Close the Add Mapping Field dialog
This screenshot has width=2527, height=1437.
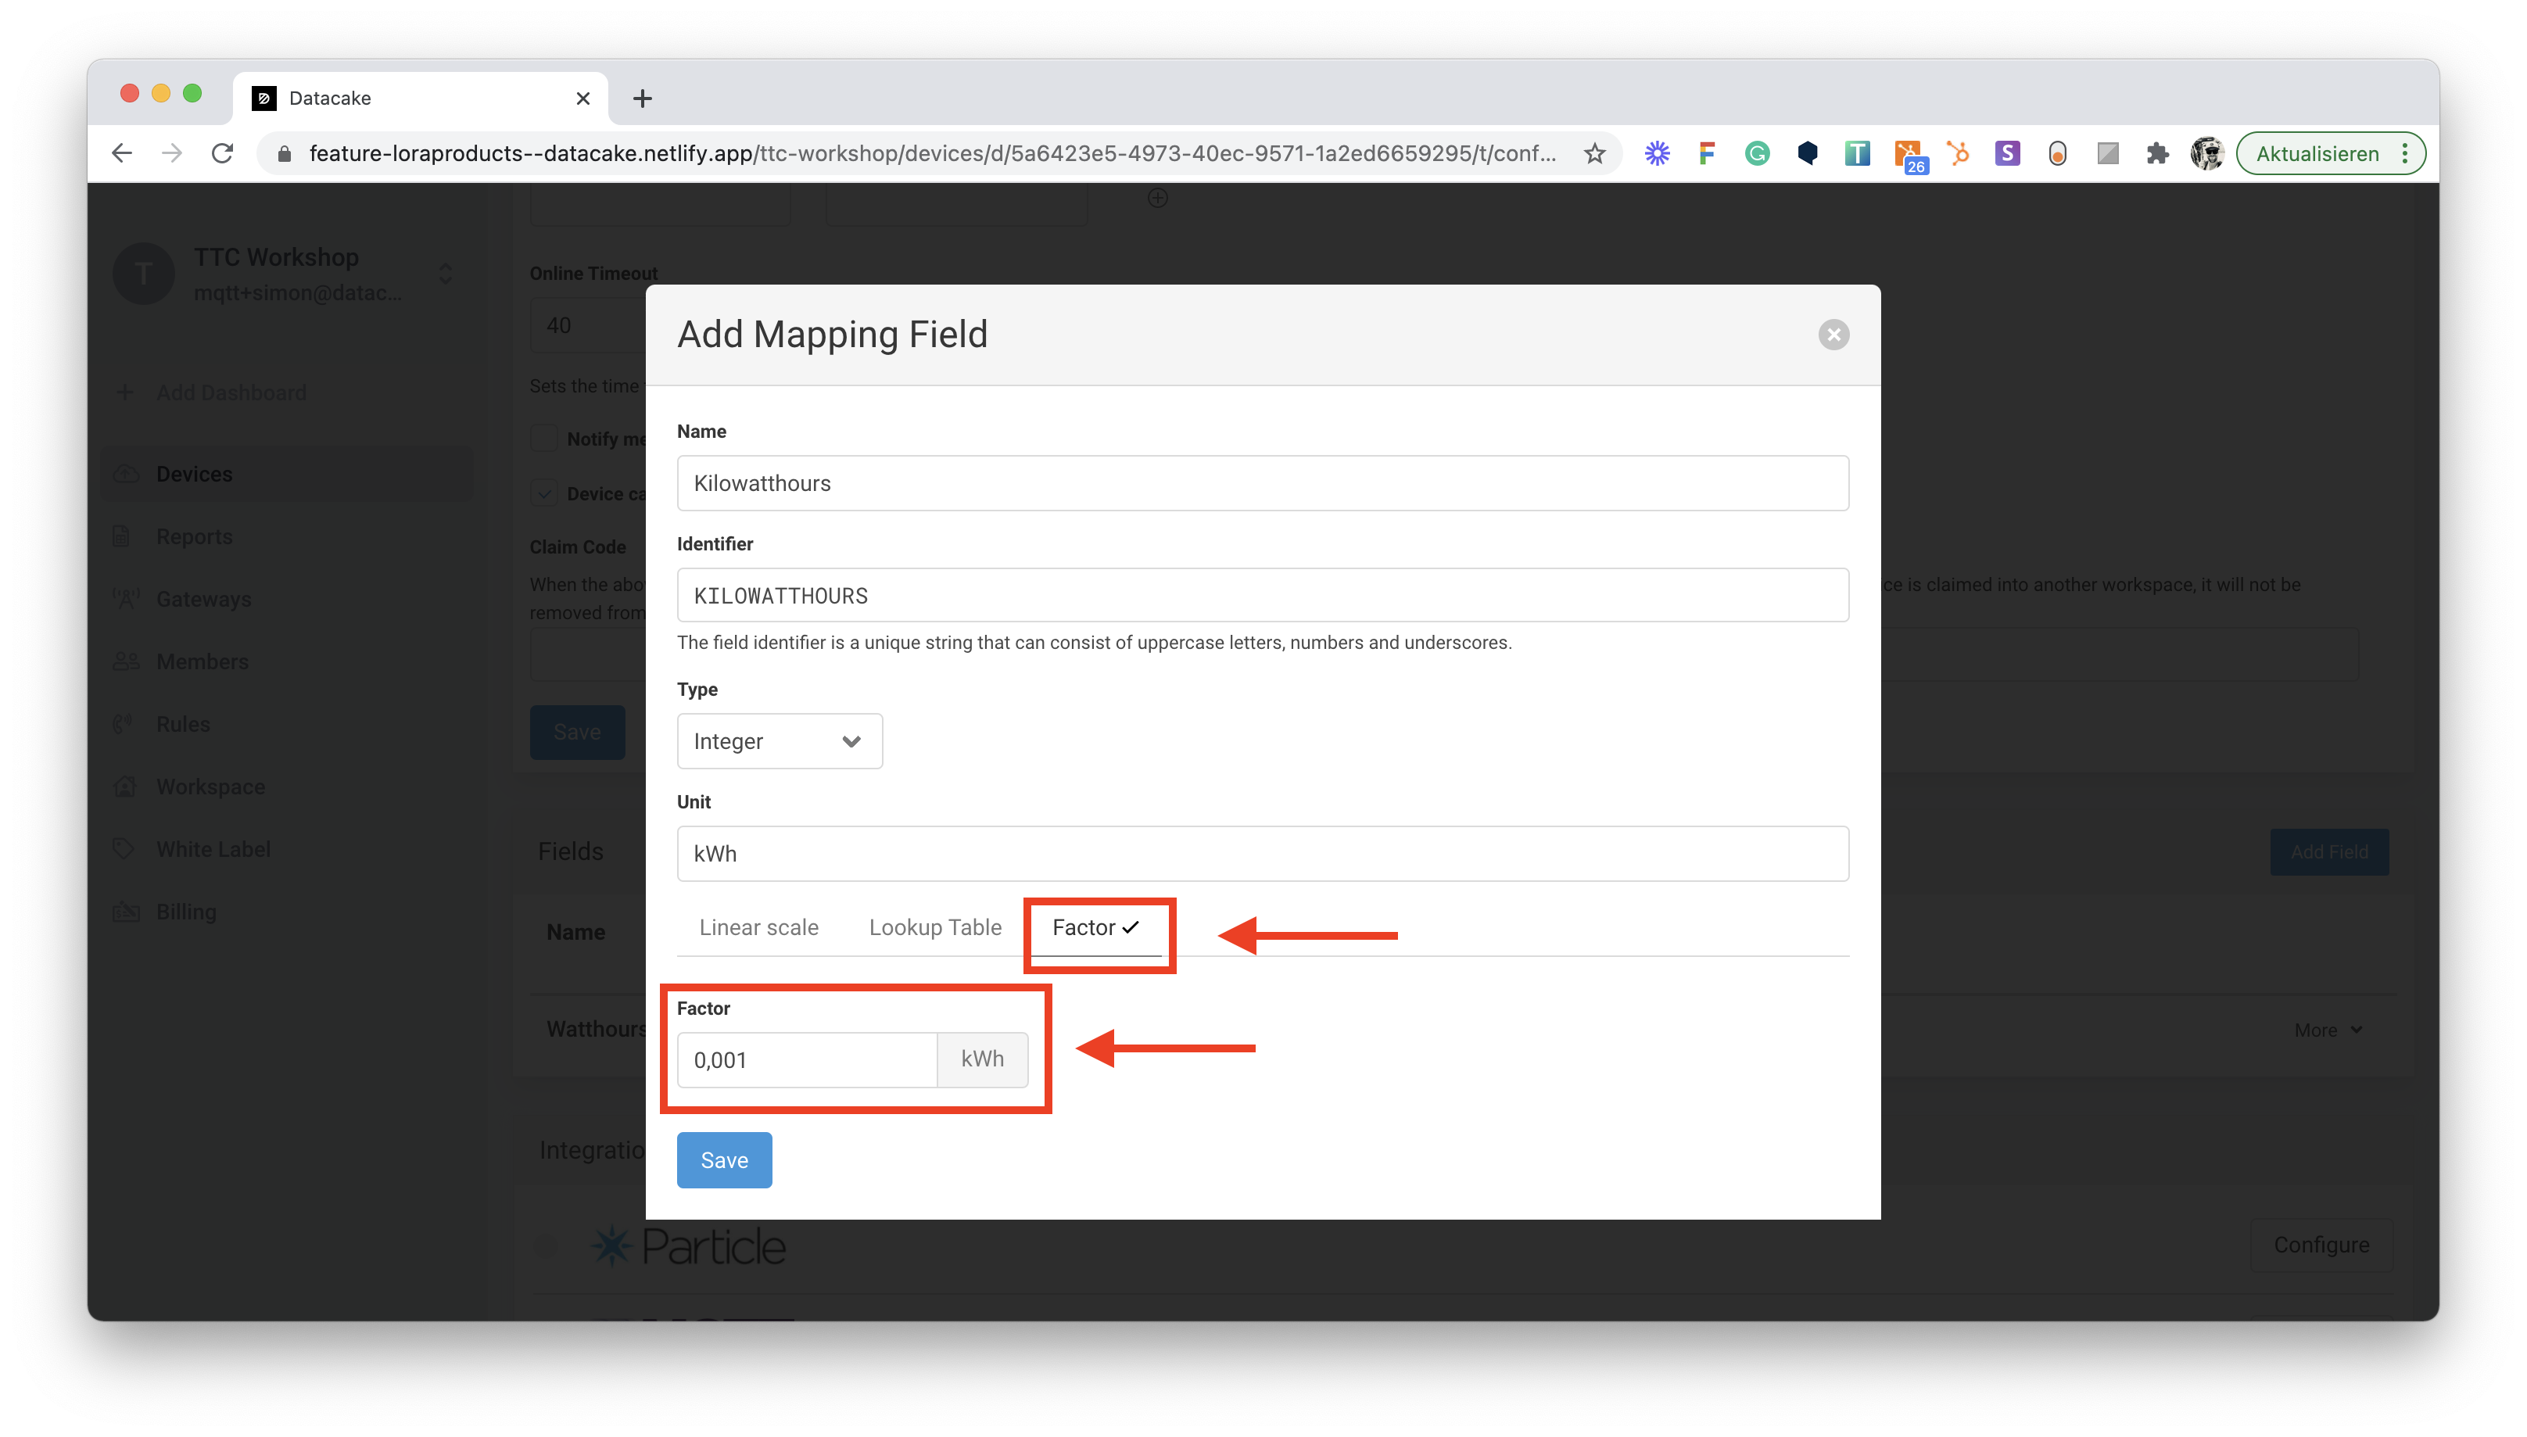click(1833, 335)
